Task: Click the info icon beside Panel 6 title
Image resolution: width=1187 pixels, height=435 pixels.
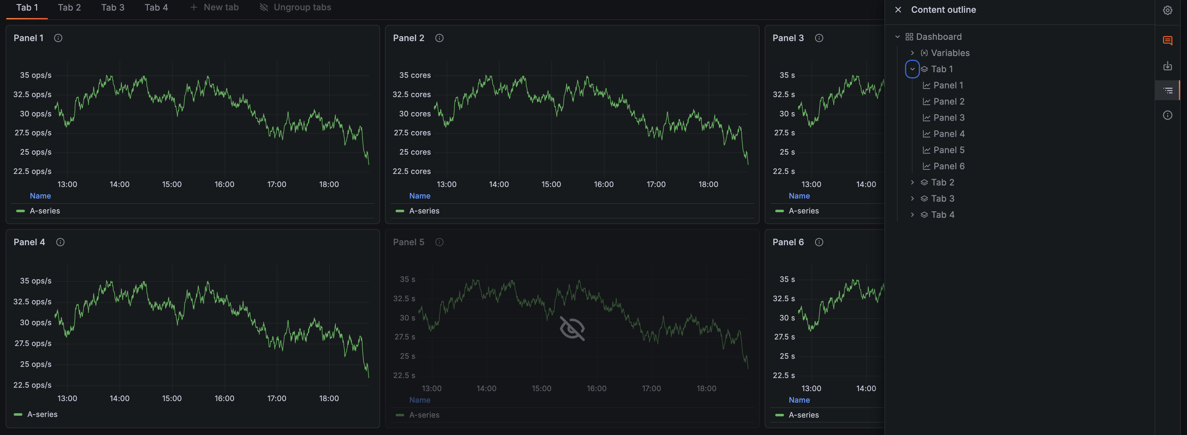Action: [x=819, y=242]
